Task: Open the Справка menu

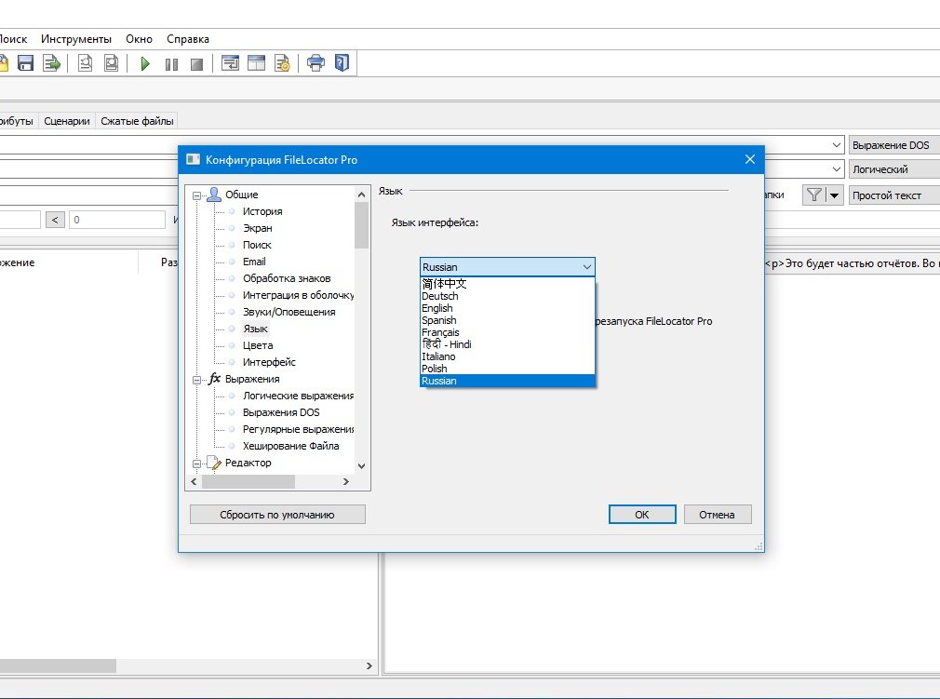Action: (x=188, y=39)
